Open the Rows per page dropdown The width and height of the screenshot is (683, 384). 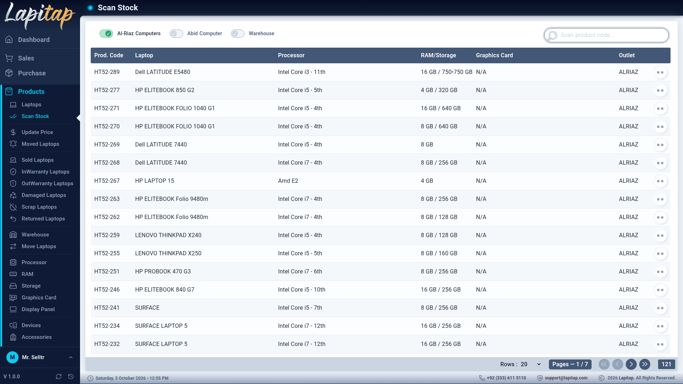[x=530, y=364]
